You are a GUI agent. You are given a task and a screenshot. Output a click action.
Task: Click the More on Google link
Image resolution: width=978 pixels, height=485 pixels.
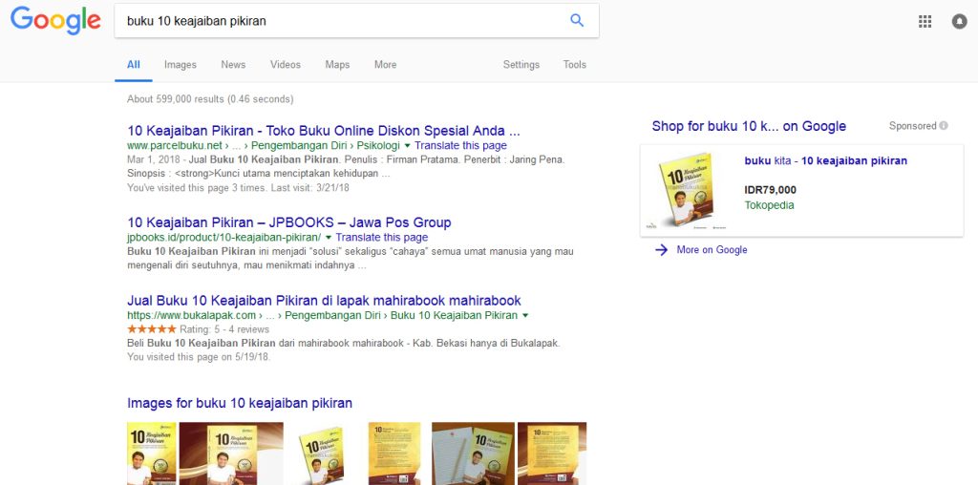click(712, 250)
